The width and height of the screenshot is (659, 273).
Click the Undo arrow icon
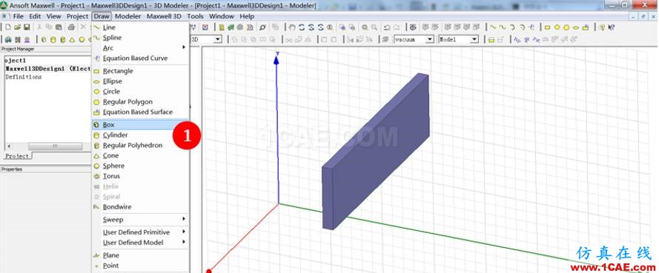click(x=387, y=27)
